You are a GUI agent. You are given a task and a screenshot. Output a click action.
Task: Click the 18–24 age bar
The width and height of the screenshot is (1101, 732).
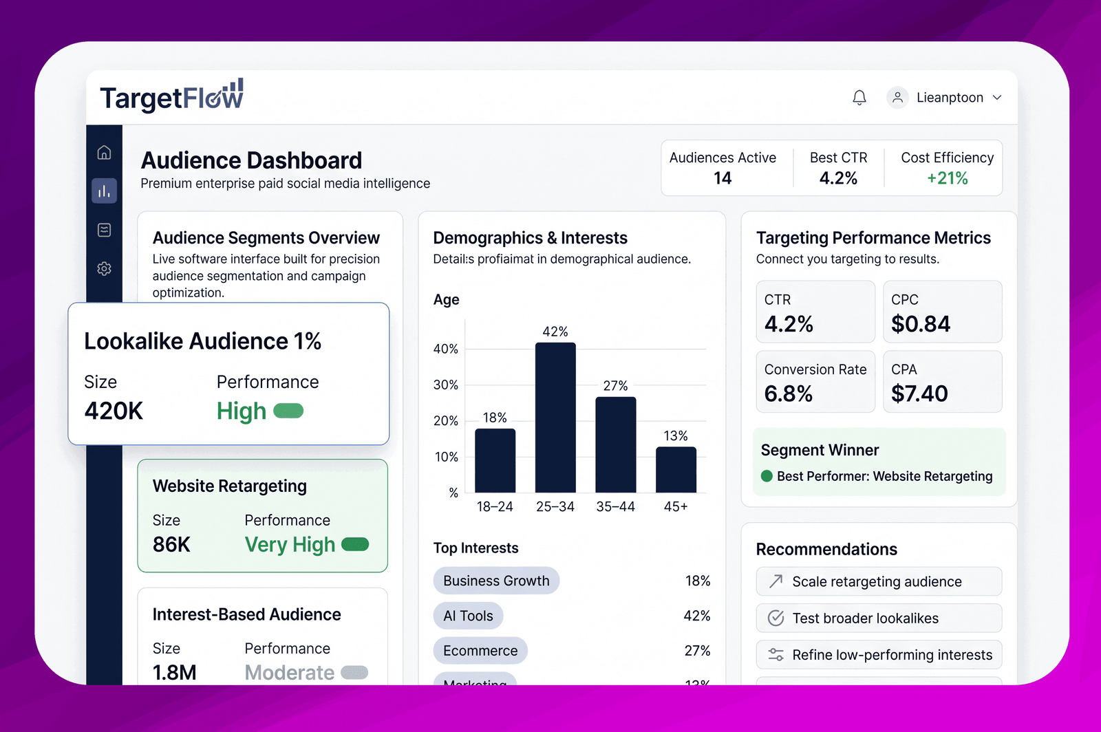(x=495, y=460)
